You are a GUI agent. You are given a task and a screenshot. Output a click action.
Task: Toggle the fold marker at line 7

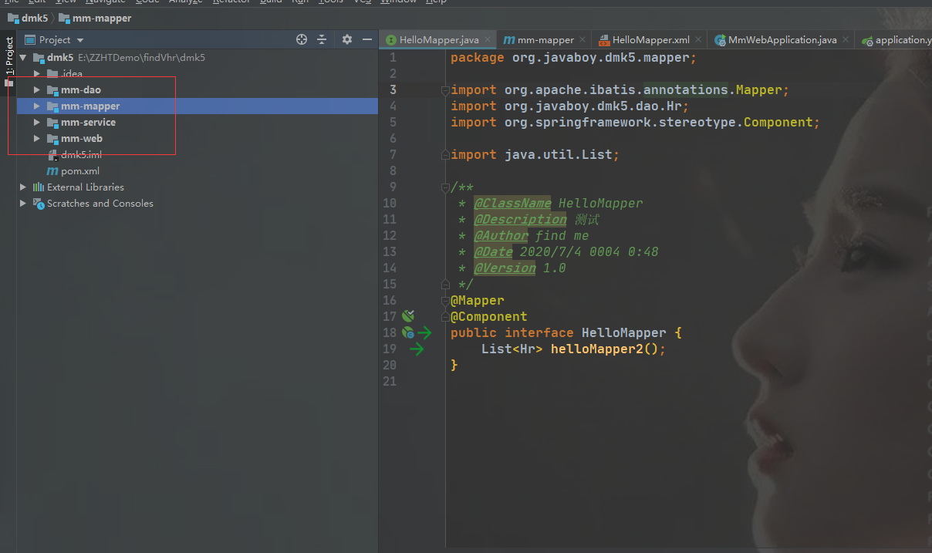[x=445, y=155]
